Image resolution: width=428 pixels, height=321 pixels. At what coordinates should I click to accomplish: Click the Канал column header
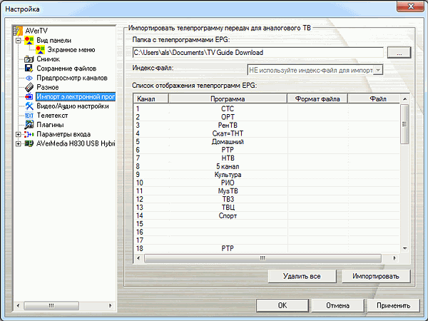(x=150, y=98)
